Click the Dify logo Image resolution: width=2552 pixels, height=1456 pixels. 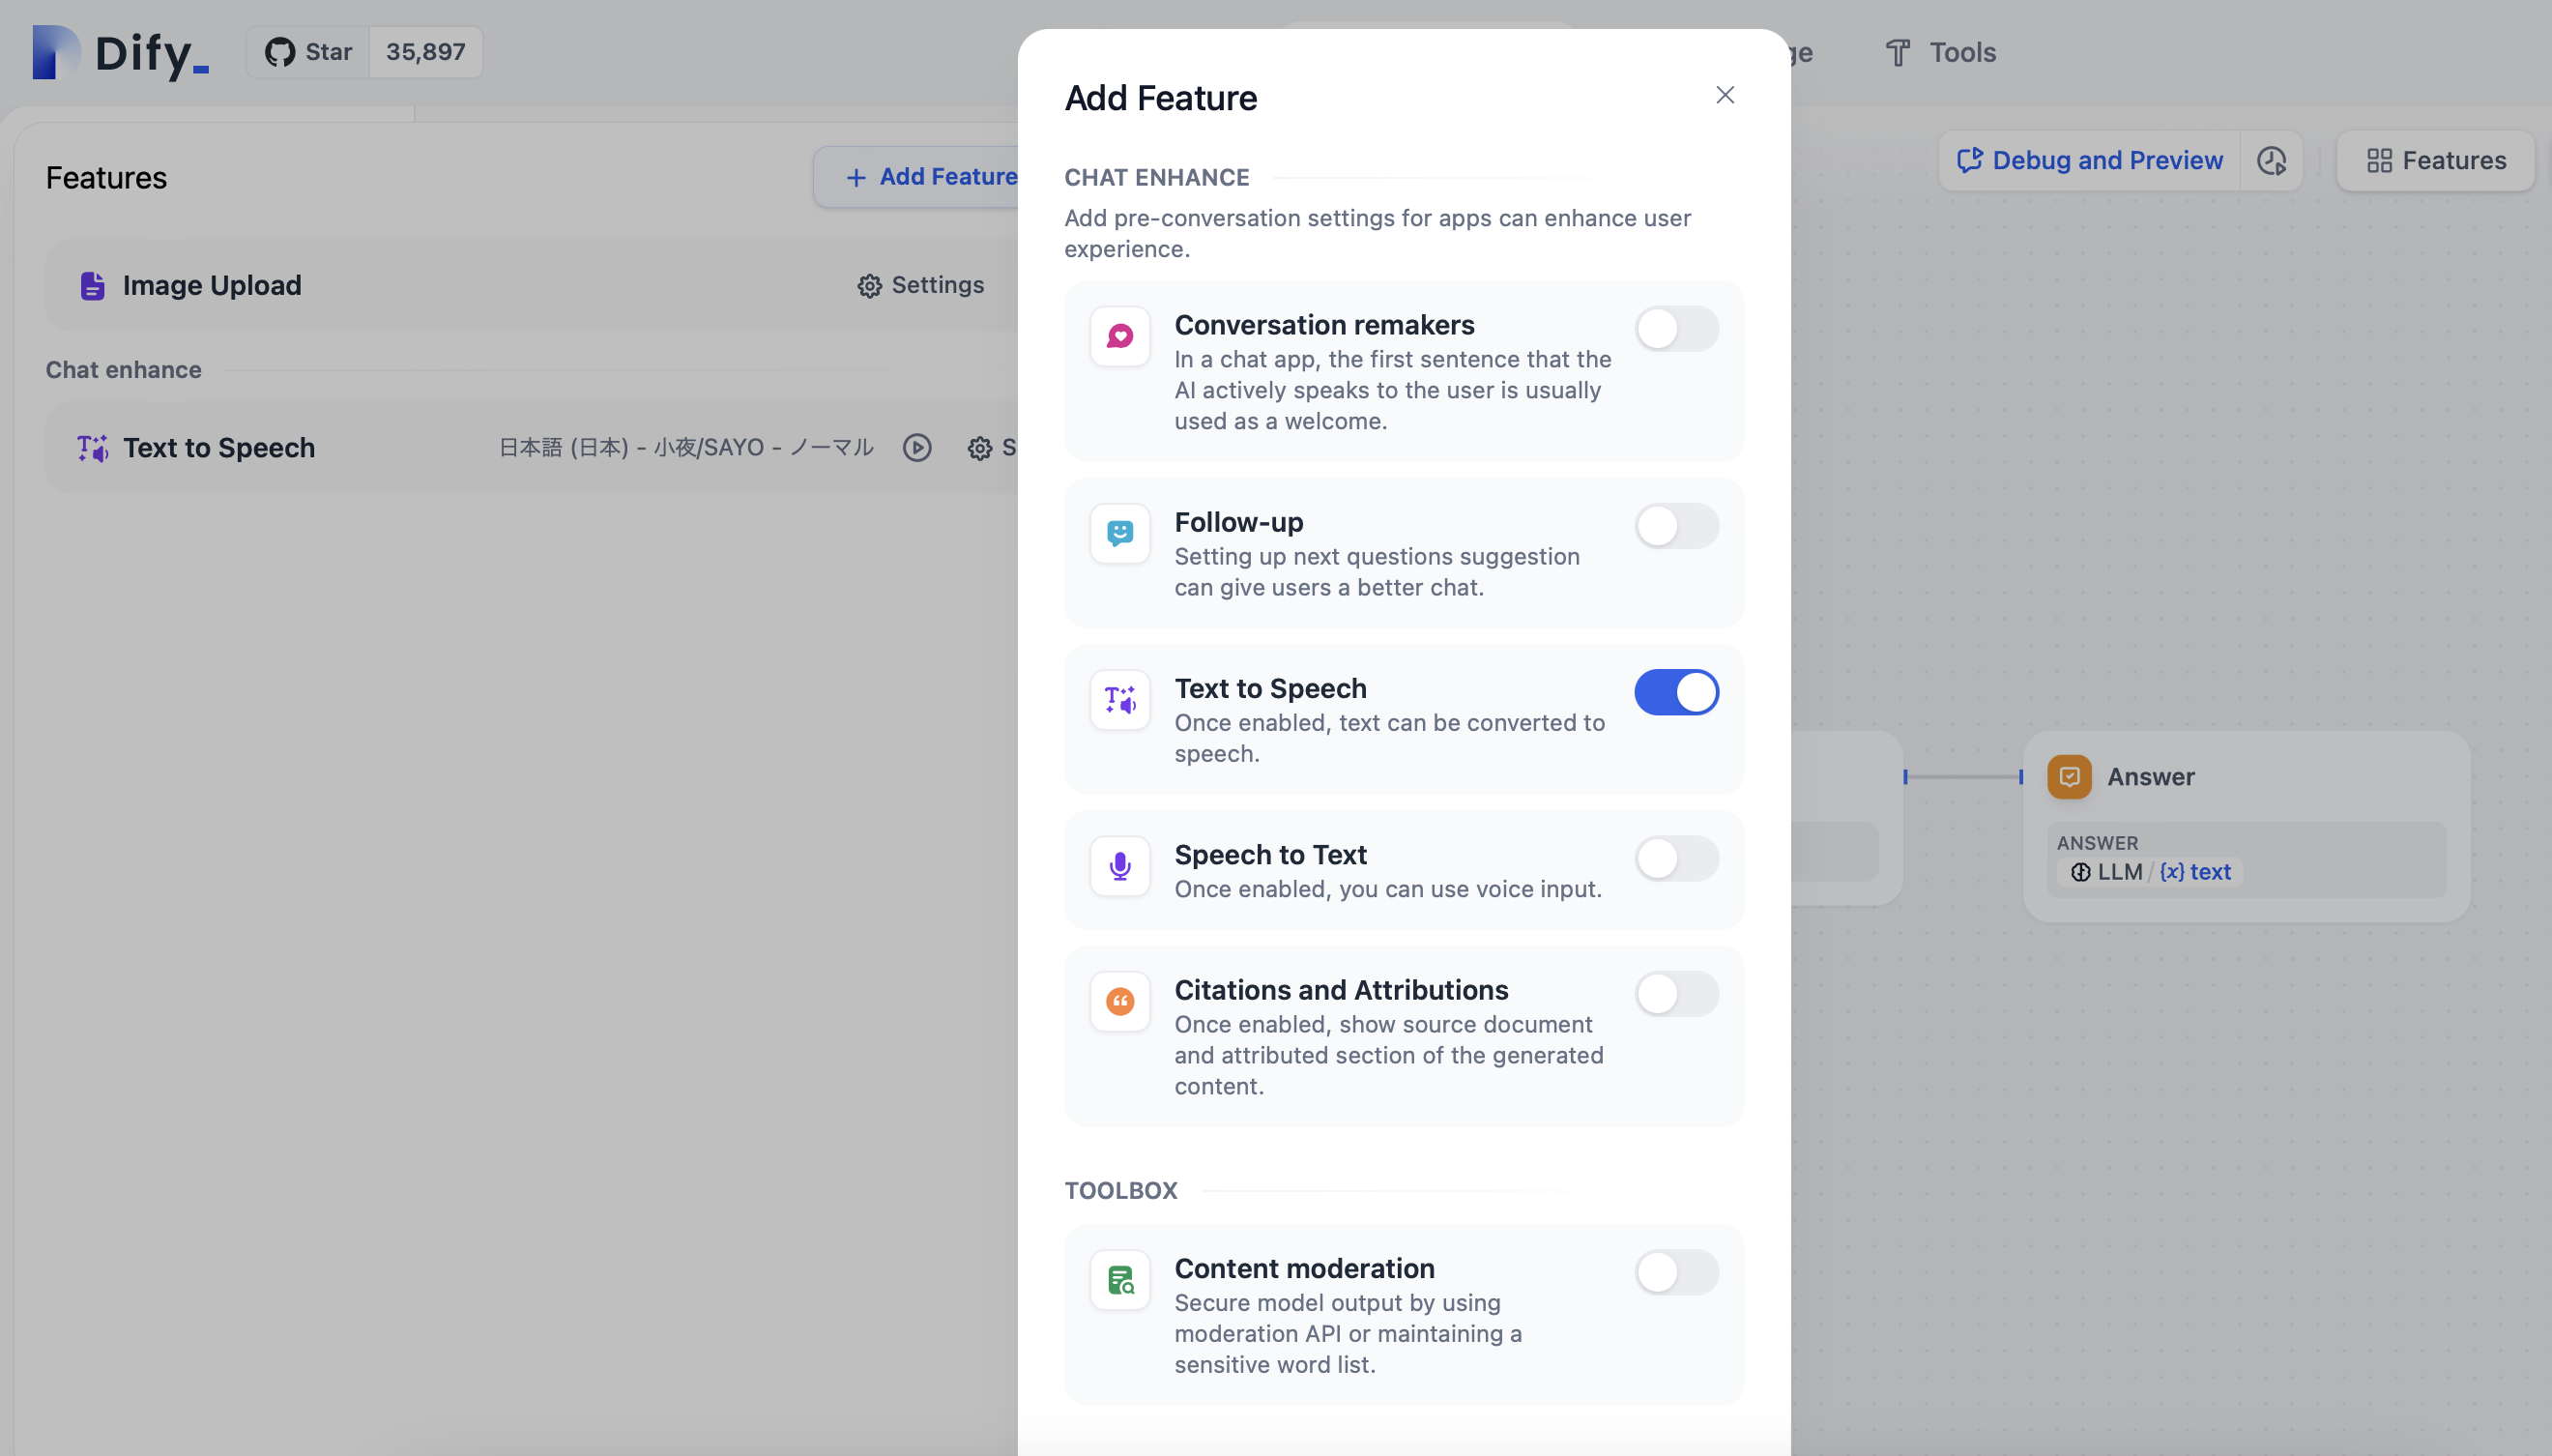(x=120, y=52)
